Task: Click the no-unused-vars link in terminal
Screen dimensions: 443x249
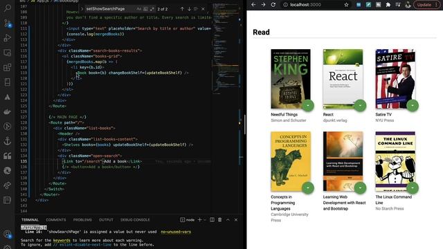Action: pos(176,232)
